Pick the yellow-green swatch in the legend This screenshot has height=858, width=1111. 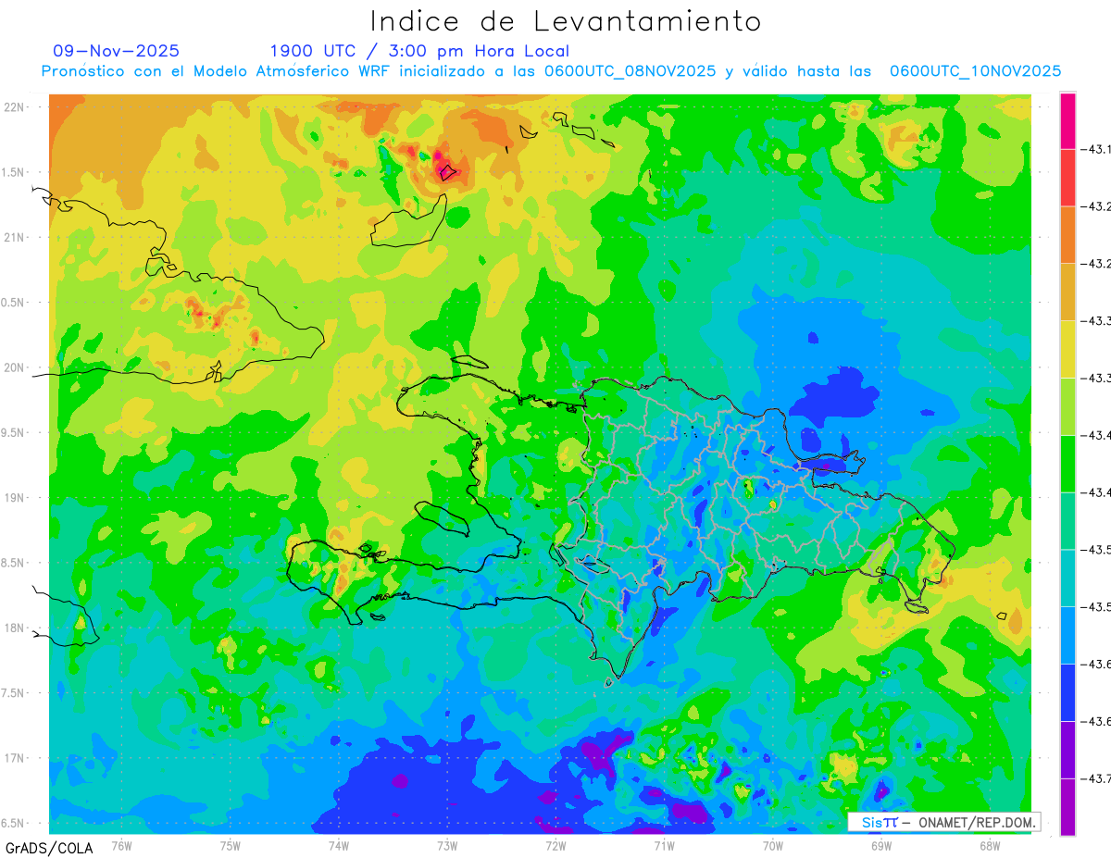[x=1067, y=406]
